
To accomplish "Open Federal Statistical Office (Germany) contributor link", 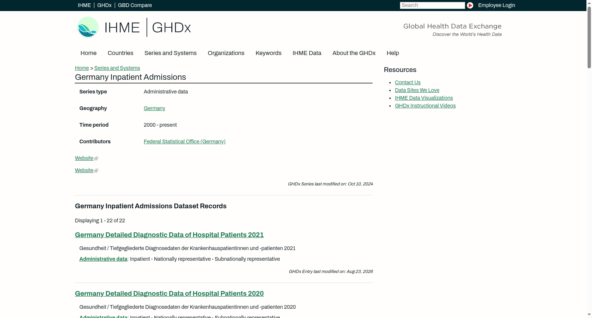I will click(x=184, y=141).
